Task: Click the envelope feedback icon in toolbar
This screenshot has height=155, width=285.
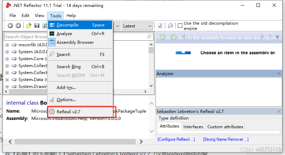Action: pos(171,26)
